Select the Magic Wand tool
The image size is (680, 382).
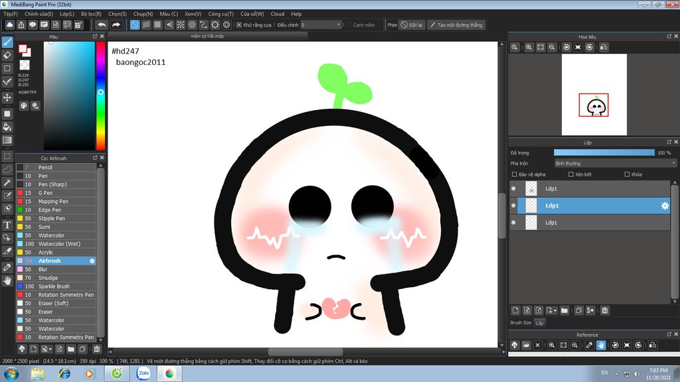pyautogui.click(x=7, y=183)
